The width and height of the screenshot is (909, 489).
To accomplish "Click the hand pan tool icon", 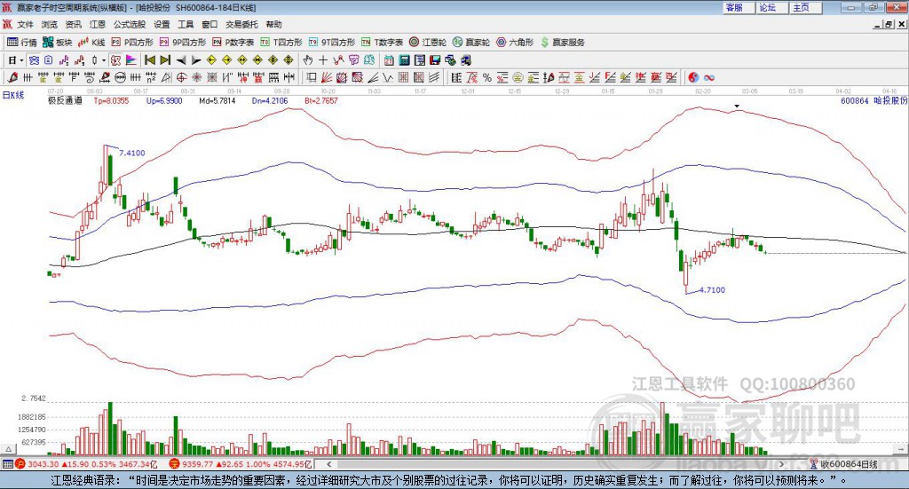I will click(x=307, y=60).
